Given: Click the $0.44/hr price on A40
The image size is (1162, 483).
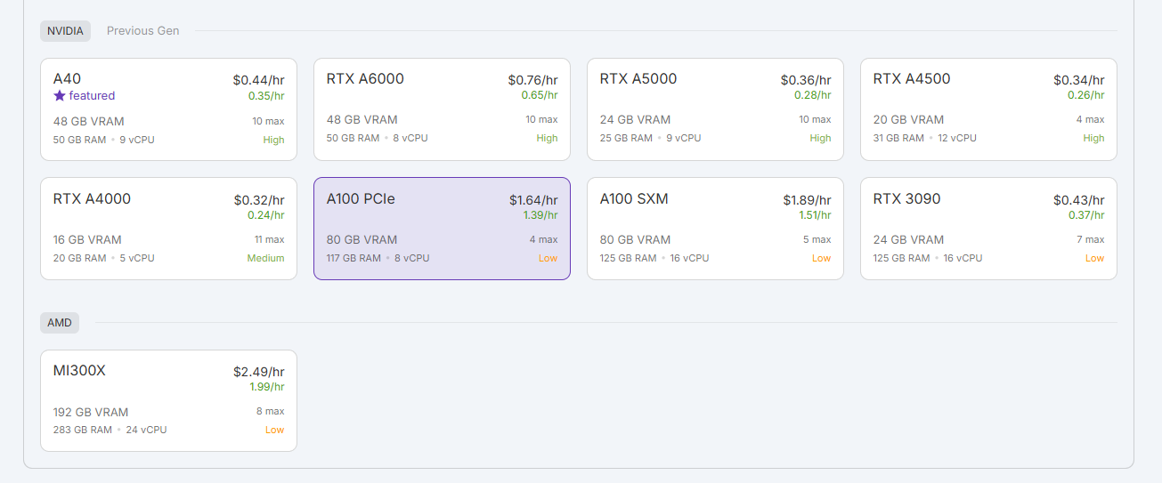Looking at the screenshot, I should click(x=258, y=80).
